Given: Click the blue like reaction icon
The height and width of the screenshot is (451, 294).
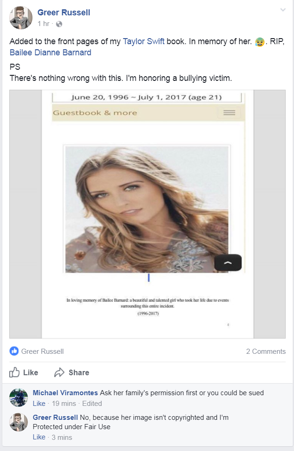Looking at the screenshot, I should click(14, 351).
